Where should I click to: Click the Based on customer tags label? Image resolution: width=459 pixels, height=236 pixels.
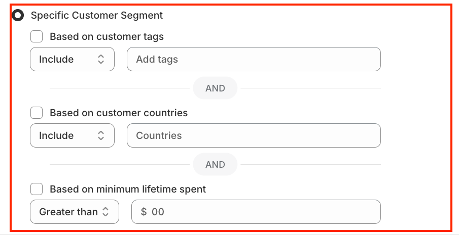(107, 36)
